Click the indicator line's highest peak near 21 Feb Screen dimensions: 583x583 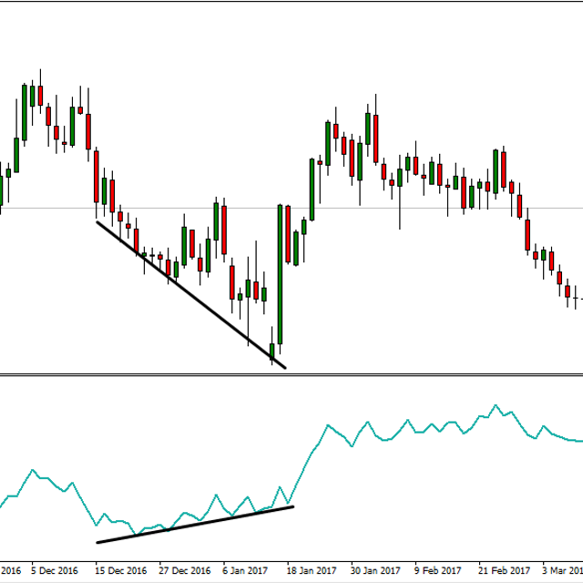coord(496,405)
